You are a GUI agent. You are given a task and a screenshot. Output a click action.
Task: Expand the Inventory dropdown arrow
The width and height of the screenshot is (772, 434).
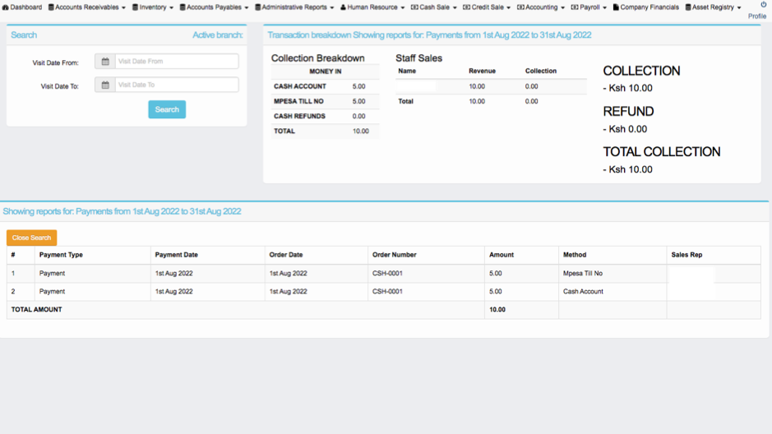click(x=171, y=8)
